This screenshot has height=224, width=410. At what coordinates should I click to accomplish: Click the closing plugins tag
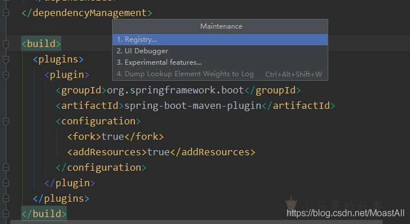pos(61,198)
